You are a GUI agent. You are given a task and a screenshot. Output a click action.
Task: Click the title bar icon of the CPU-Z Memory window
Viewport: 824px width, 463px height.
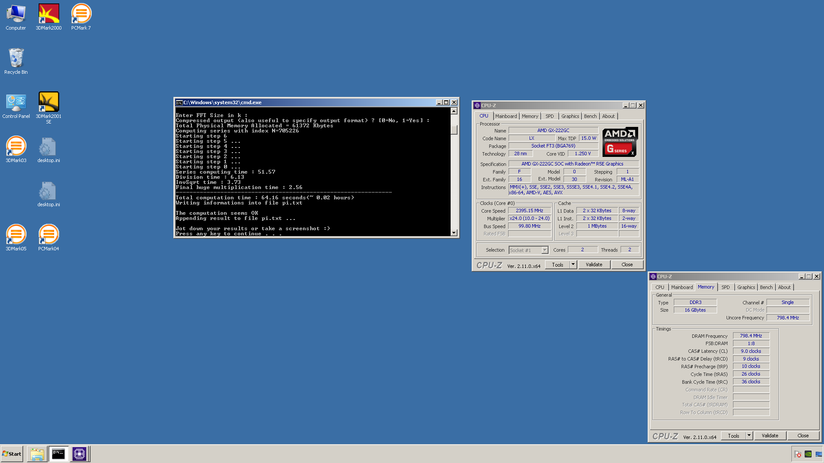pyautogui.click(x=653, y=277)
